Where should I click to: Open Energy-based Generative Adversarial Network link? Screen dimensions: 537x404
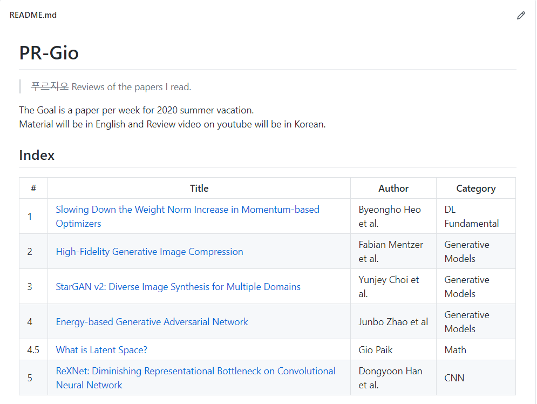(152, 322)
